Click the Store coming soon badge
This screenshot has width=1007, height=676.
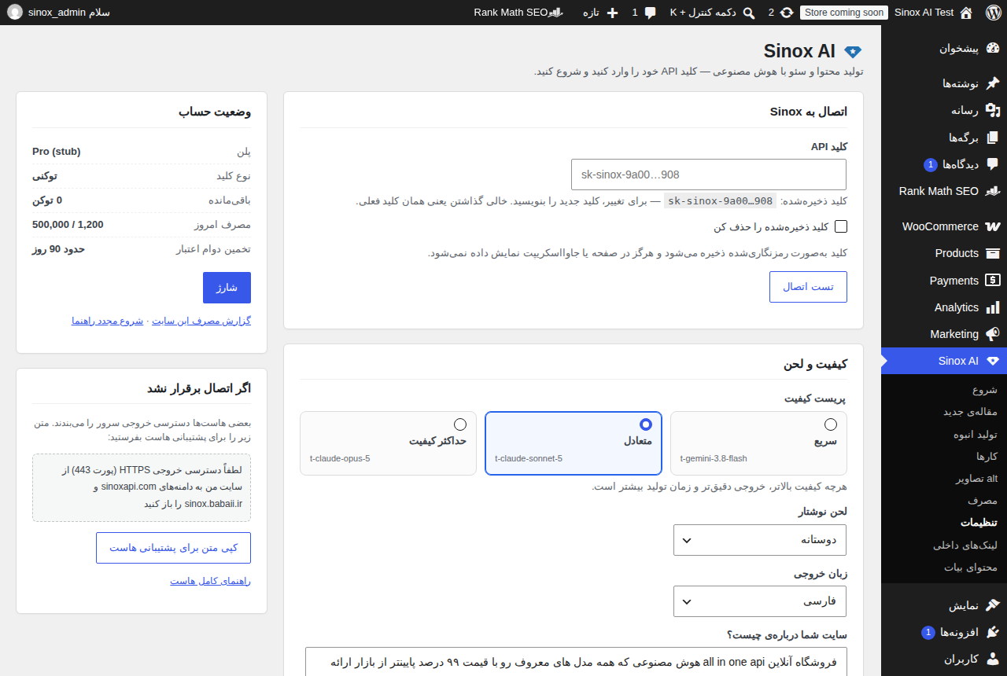pos(844,13)
